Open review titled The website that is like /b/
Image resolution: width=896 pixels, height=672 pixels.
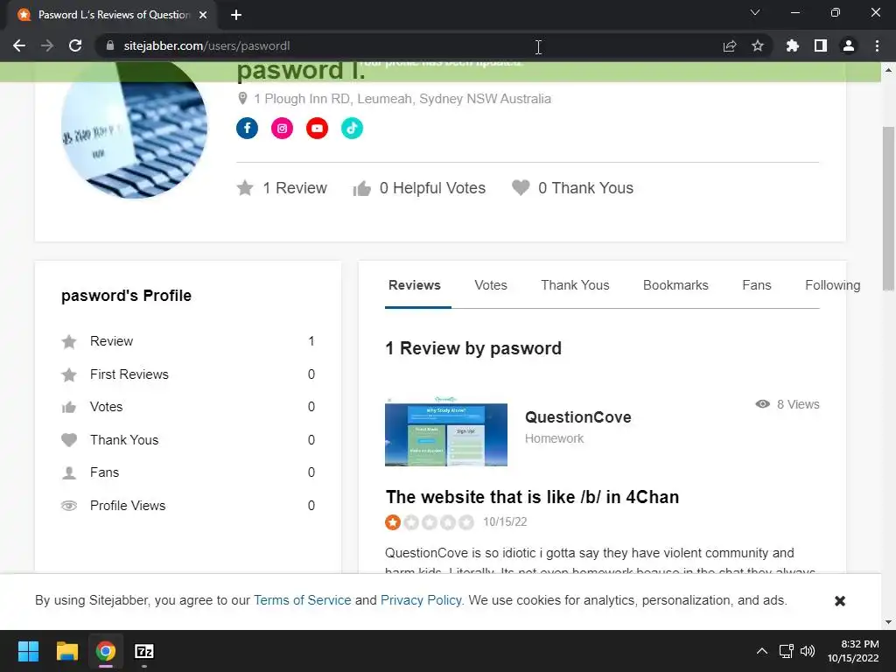[x=532, y=497]
